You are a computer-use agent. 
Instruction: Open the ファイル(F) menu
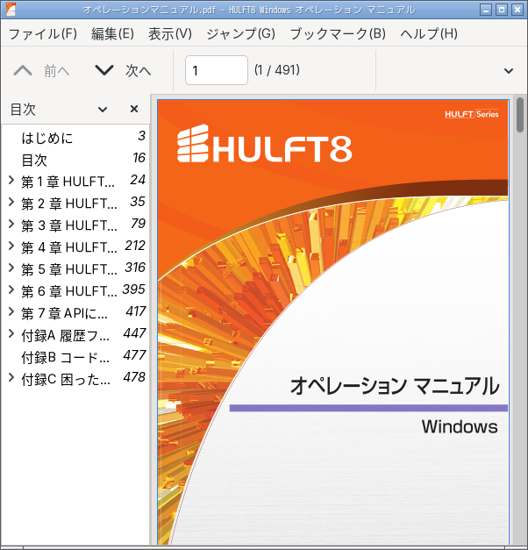[x=43, y=33]
